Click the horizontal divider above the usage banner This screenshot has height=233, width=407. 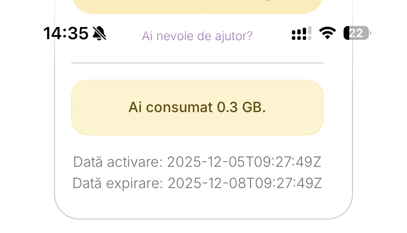(x=197, y=63)
